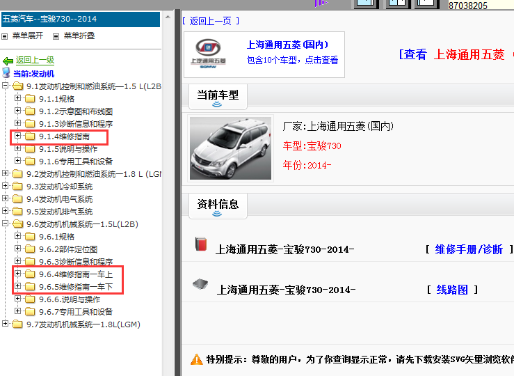
Task: Click the left panel scrollbar up arrow
Action: [x=168, y=17]
